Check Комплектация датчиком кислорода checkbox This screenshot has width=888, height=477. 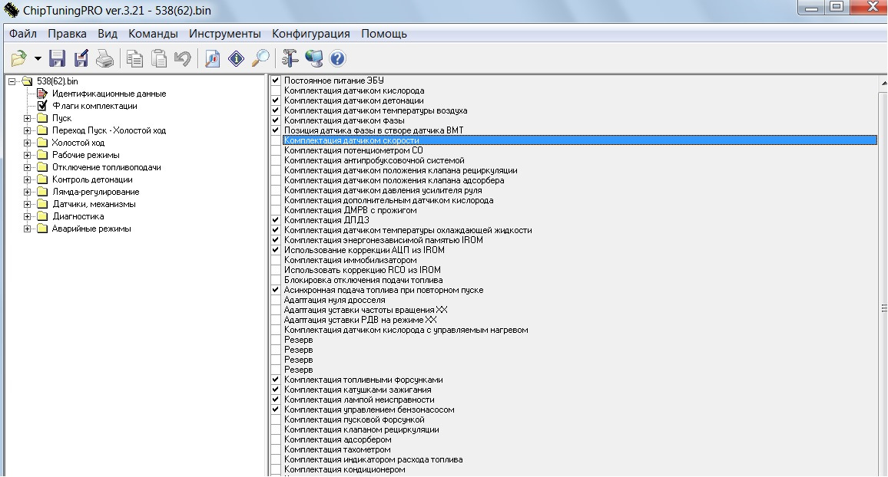(x=276, y=90)
